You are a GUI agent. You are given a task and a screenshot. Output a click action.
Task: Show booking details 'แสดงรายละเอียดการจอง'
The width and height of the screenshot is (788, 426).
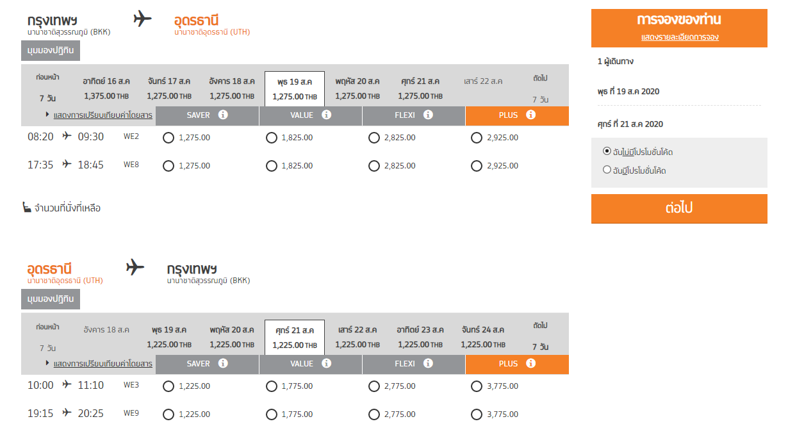(680, 37)
